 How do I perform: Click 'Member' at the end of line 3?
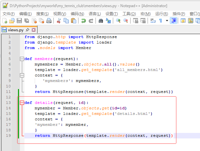[83, 48]
